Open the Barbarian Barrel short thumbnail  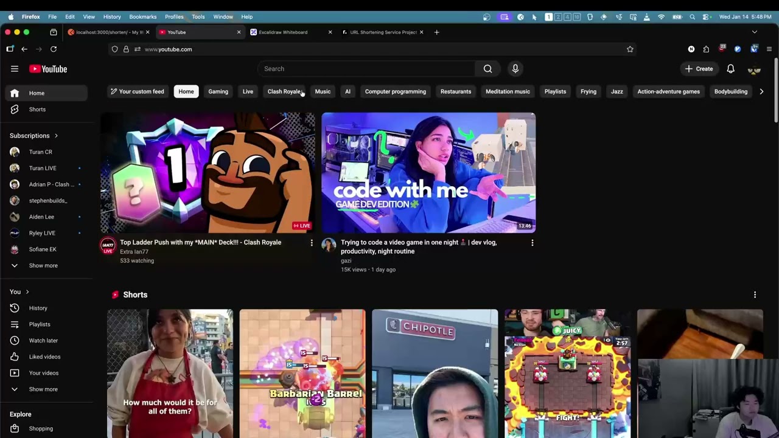pyautogui.click(x=302, y=374)
